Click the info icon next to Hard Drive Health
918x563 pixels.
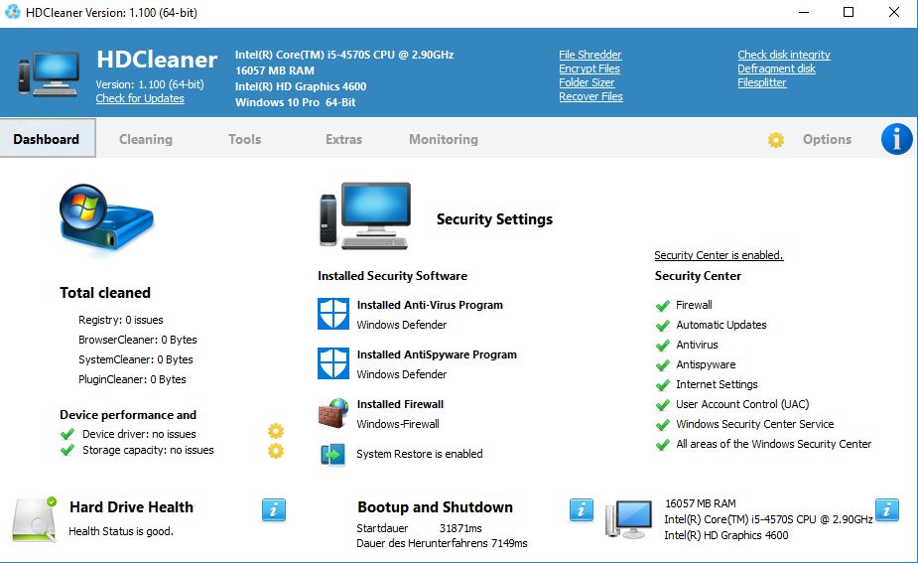point(273,509)
